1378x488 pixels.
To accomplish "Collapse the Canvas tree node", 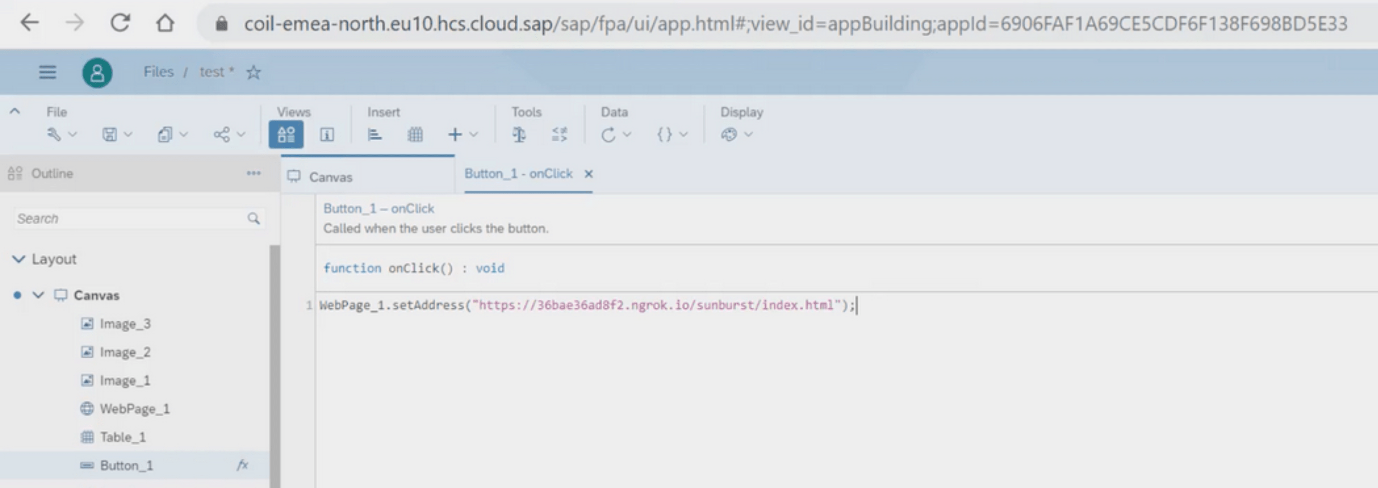I will 38,295.
